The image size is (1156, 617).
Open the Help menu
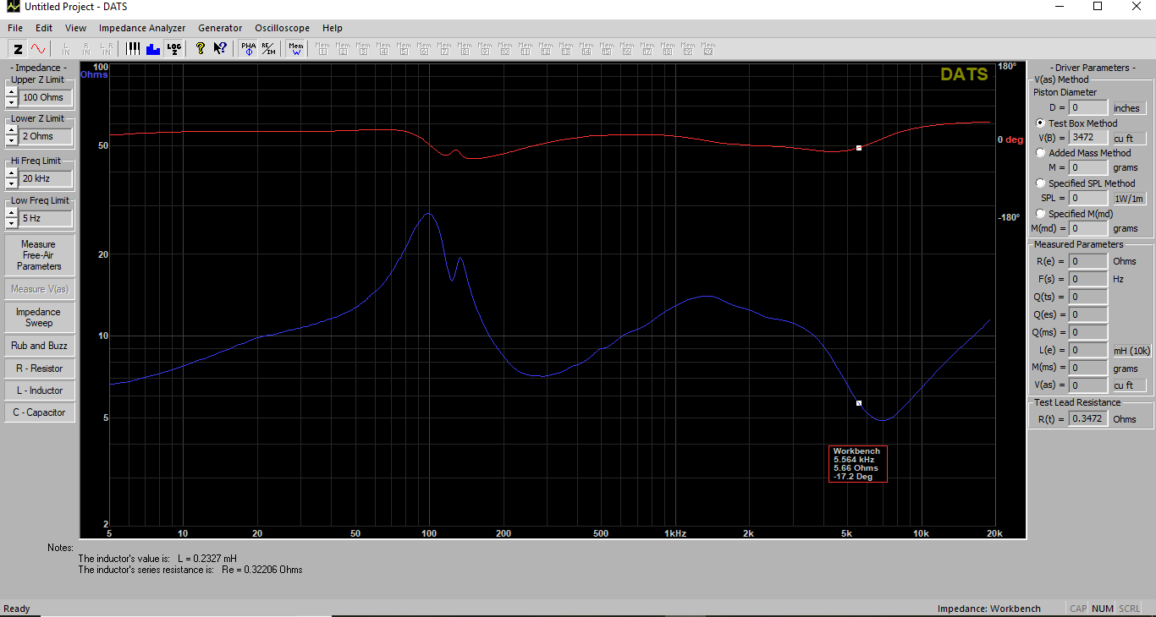pos(333,28)
